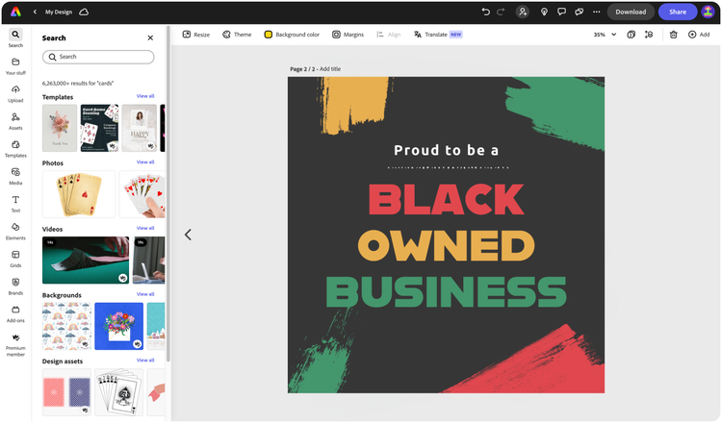Open the Assets panel
Viewport: 722px width, 423px height.
15,121
